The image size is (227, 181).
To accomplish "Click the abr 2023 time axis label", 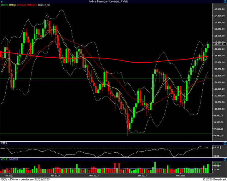I will 142,176.
